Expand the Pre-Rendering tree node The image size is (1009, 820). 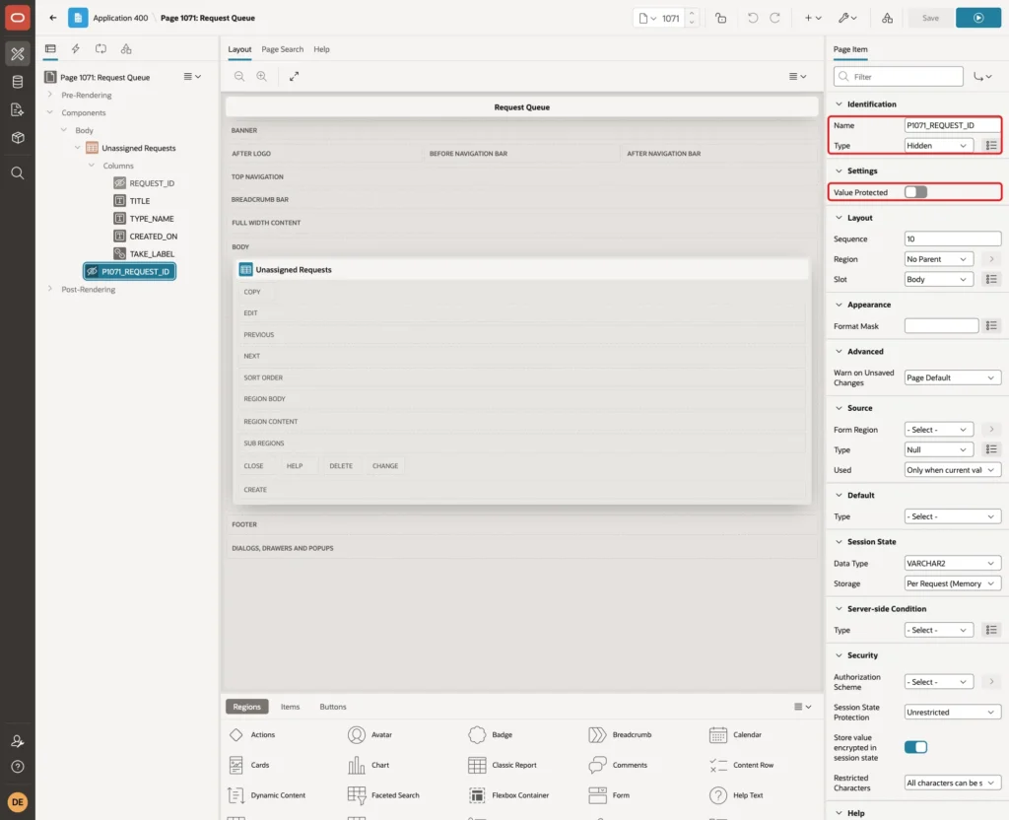pyautogui.click(x=49, y=95)
